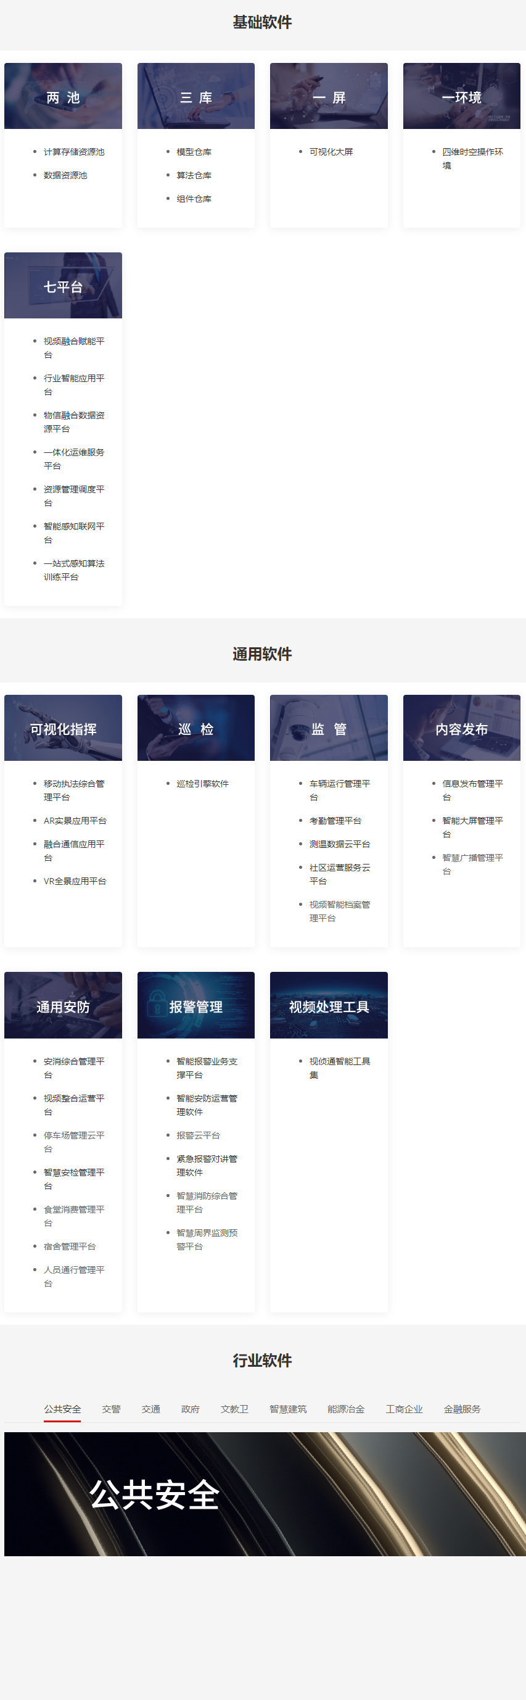Open 停车场管理云平台 link
The height and width of the screenshot is (1700, 526).
[x=74, y=1142]
